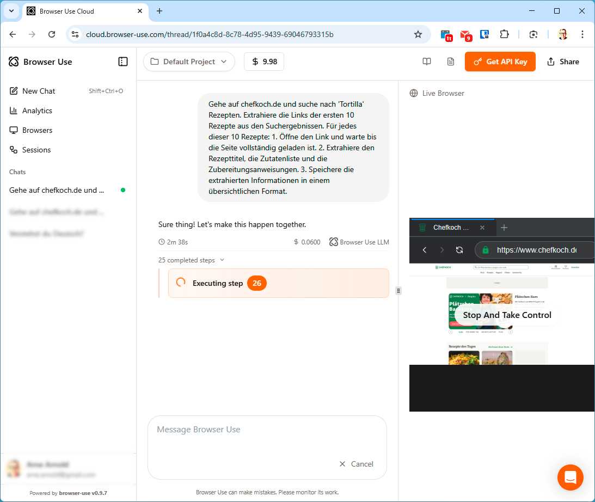
Task: Click live browser chefkoch URL bar
Action: [x=536, y=250]
